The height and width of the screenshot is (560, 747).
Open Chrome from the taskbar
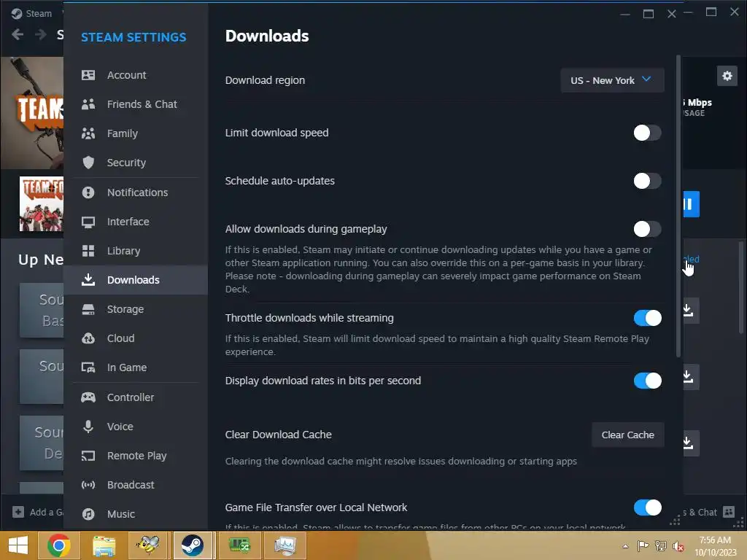pyautogui.click(x=59, y=545)
